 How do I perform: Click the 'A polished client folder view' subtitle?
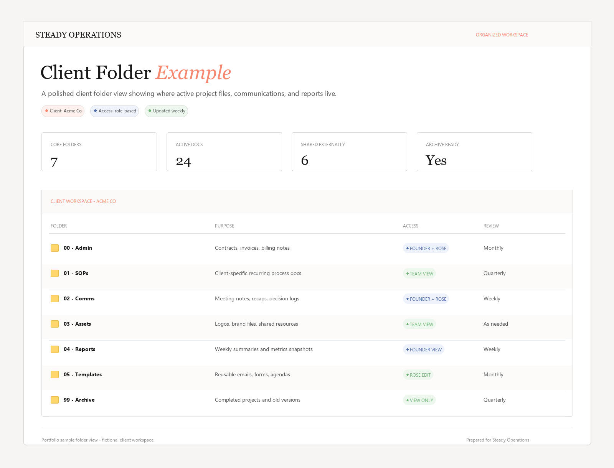pyautogui.click(x=189, y=94)
